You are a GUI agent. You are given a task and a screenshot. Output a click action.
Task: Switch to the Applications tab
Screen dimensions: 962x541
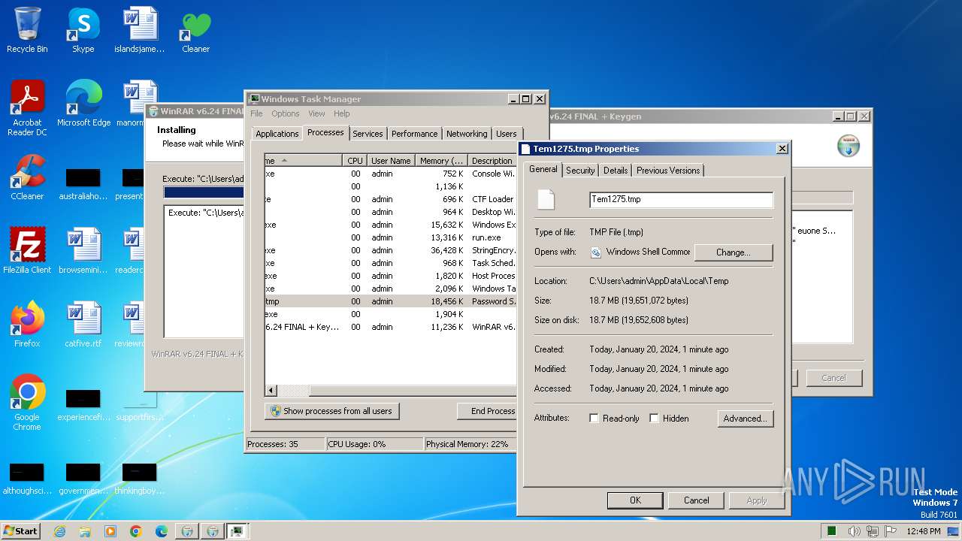[x=277, y=134]
